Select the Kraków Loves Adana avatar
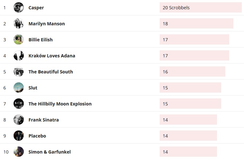 pyautogui.click(x=19, y=55)
